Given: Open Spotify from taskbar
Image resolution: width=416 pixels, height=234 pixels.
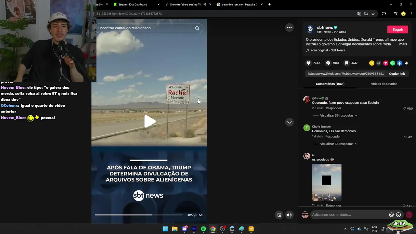Looking at the screenshot, I should click(x=203, y=229).
